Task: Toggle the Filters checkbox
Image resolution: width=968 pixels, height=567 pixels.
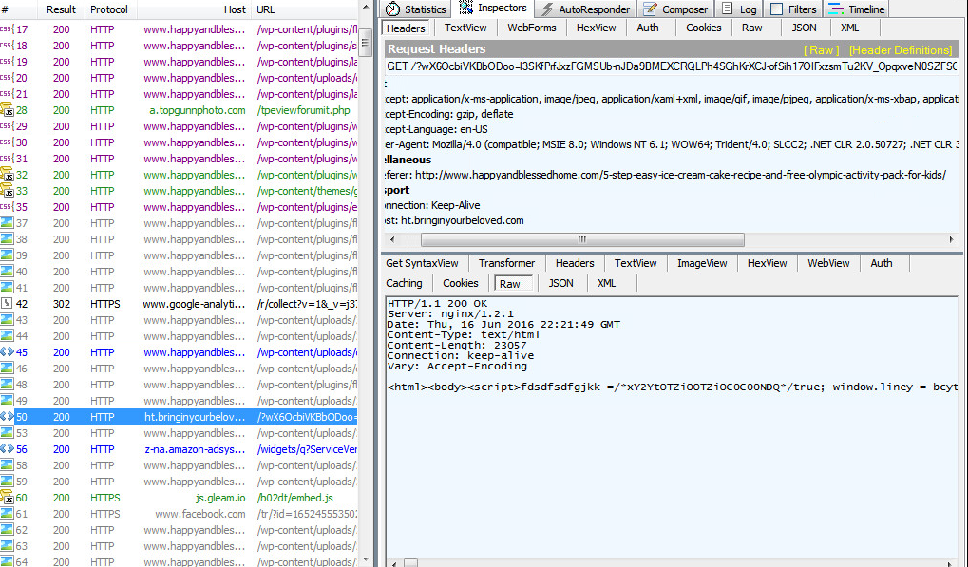Action: click(776, 9)
